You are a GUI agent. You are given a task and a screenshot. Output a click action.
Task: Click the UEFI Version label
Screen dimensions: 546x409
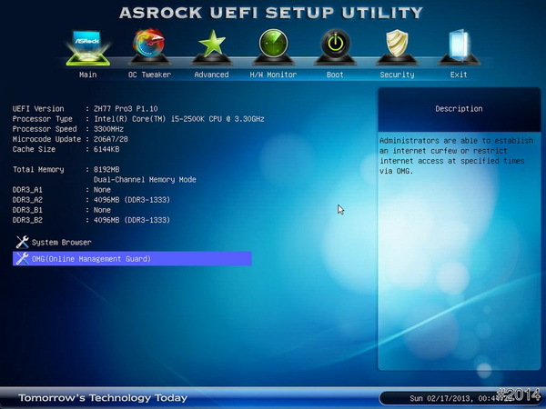pos(38,108)
